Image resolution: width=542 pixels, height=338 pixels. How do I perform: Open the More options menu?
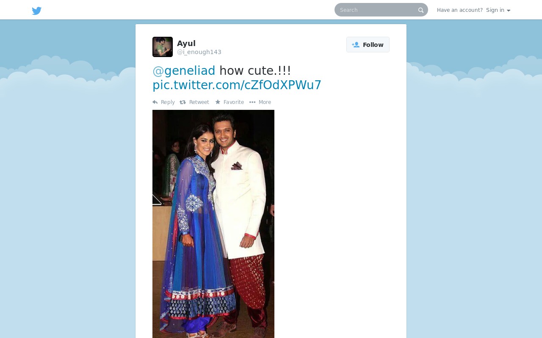(x=265, y=102)
